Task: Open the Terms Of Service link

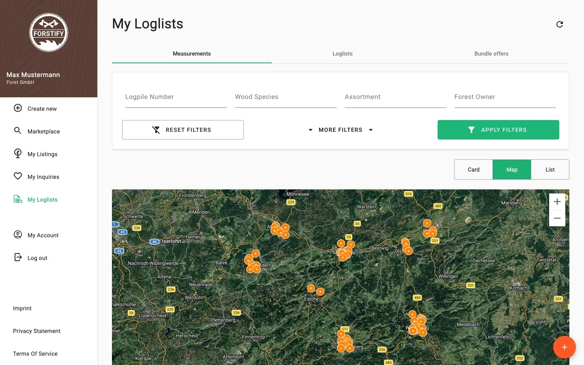Action: pos(35,354)
